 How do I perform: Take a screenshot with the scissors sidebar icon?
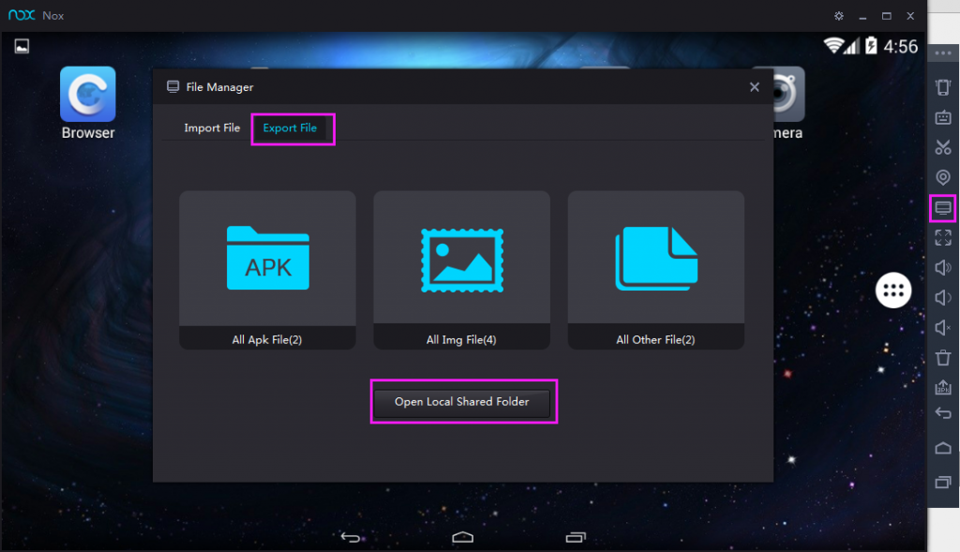943,147
